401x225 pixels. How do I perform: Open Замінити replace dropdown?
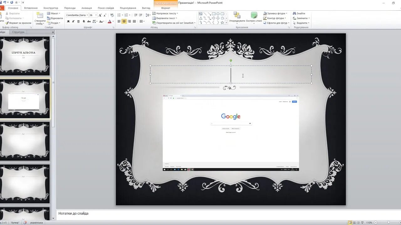(x=301, y=18)
